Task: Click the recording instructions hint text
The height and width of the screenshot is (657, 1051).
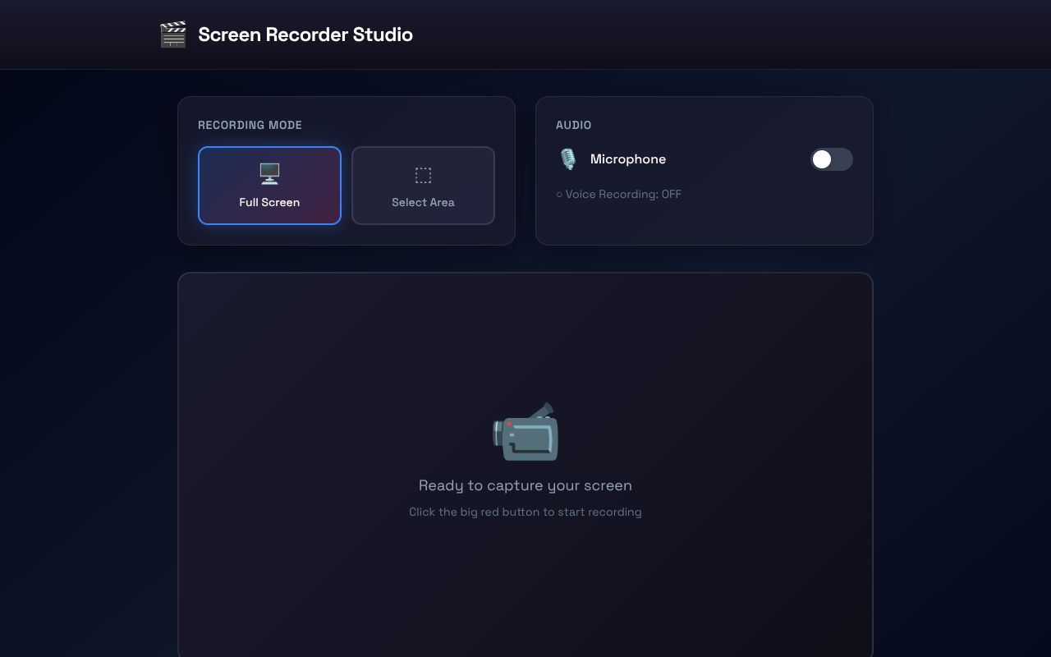Action: point(525,512)
